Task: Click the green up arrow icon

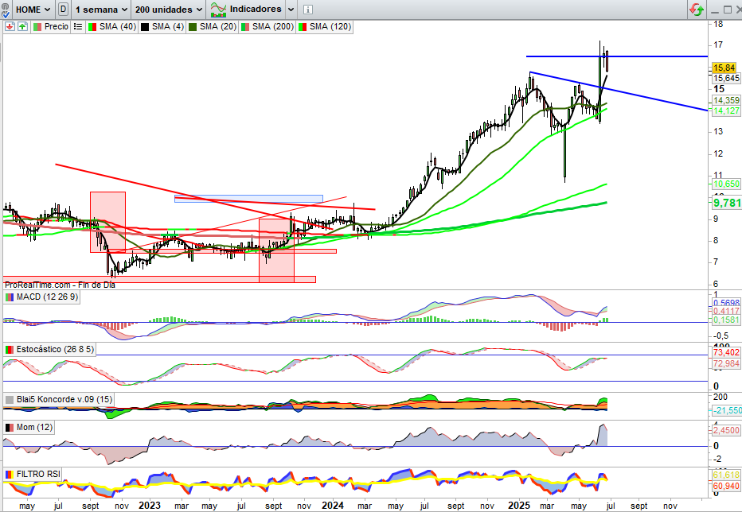Action: (x=23, y=26)
